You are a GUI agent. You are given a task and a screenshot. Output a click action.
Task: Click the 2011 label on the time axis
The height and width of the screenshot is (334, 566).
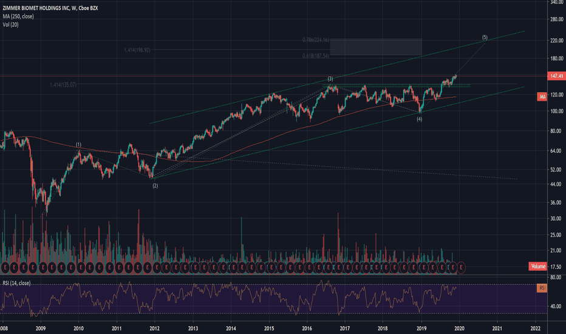(117, 328)
